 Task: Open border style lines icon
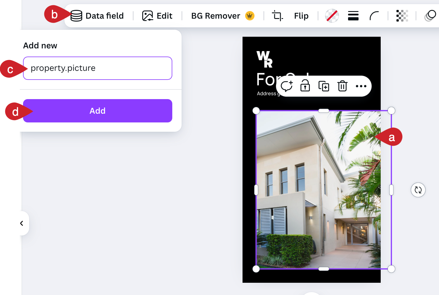353,16
